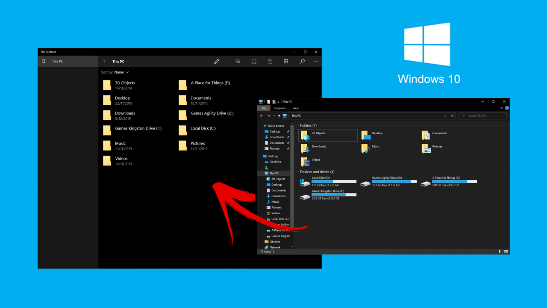Screen dimensions: 547x308
Task: Select Music under This PC in navigation tree
Action: pos(273,202)
